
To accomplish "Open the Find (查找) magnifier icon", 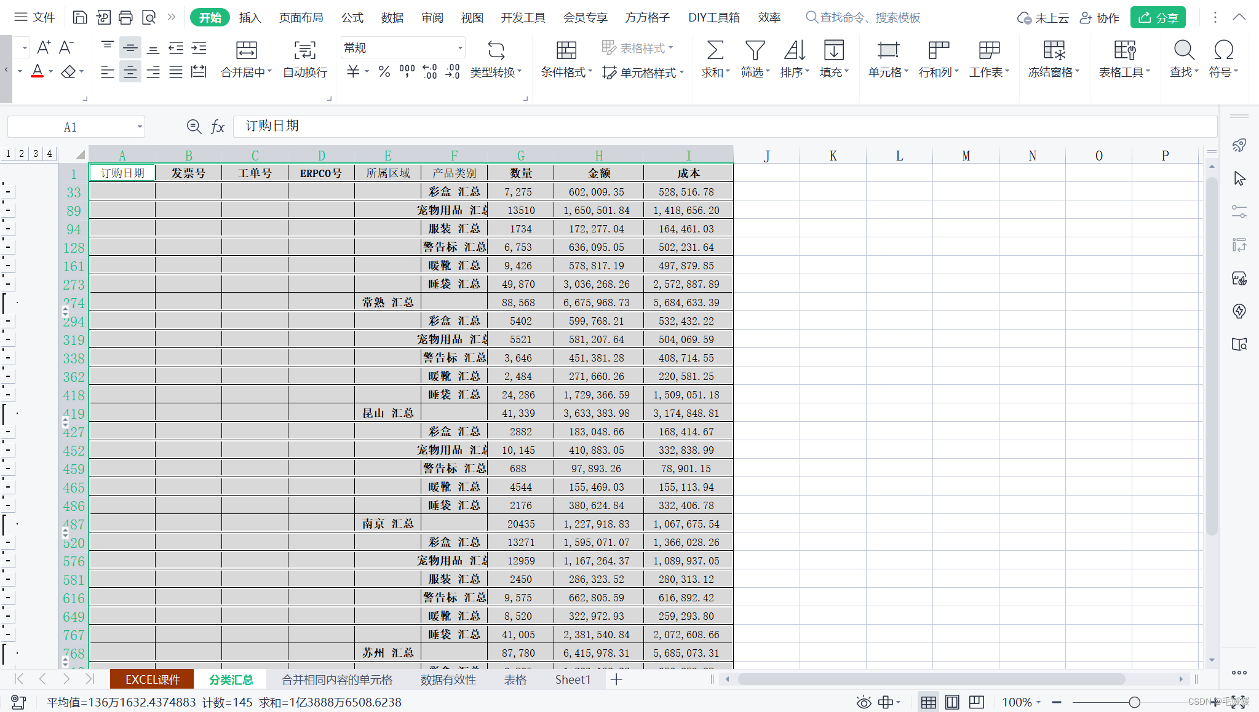I will pyautogui.click(x=1183, y=50).
